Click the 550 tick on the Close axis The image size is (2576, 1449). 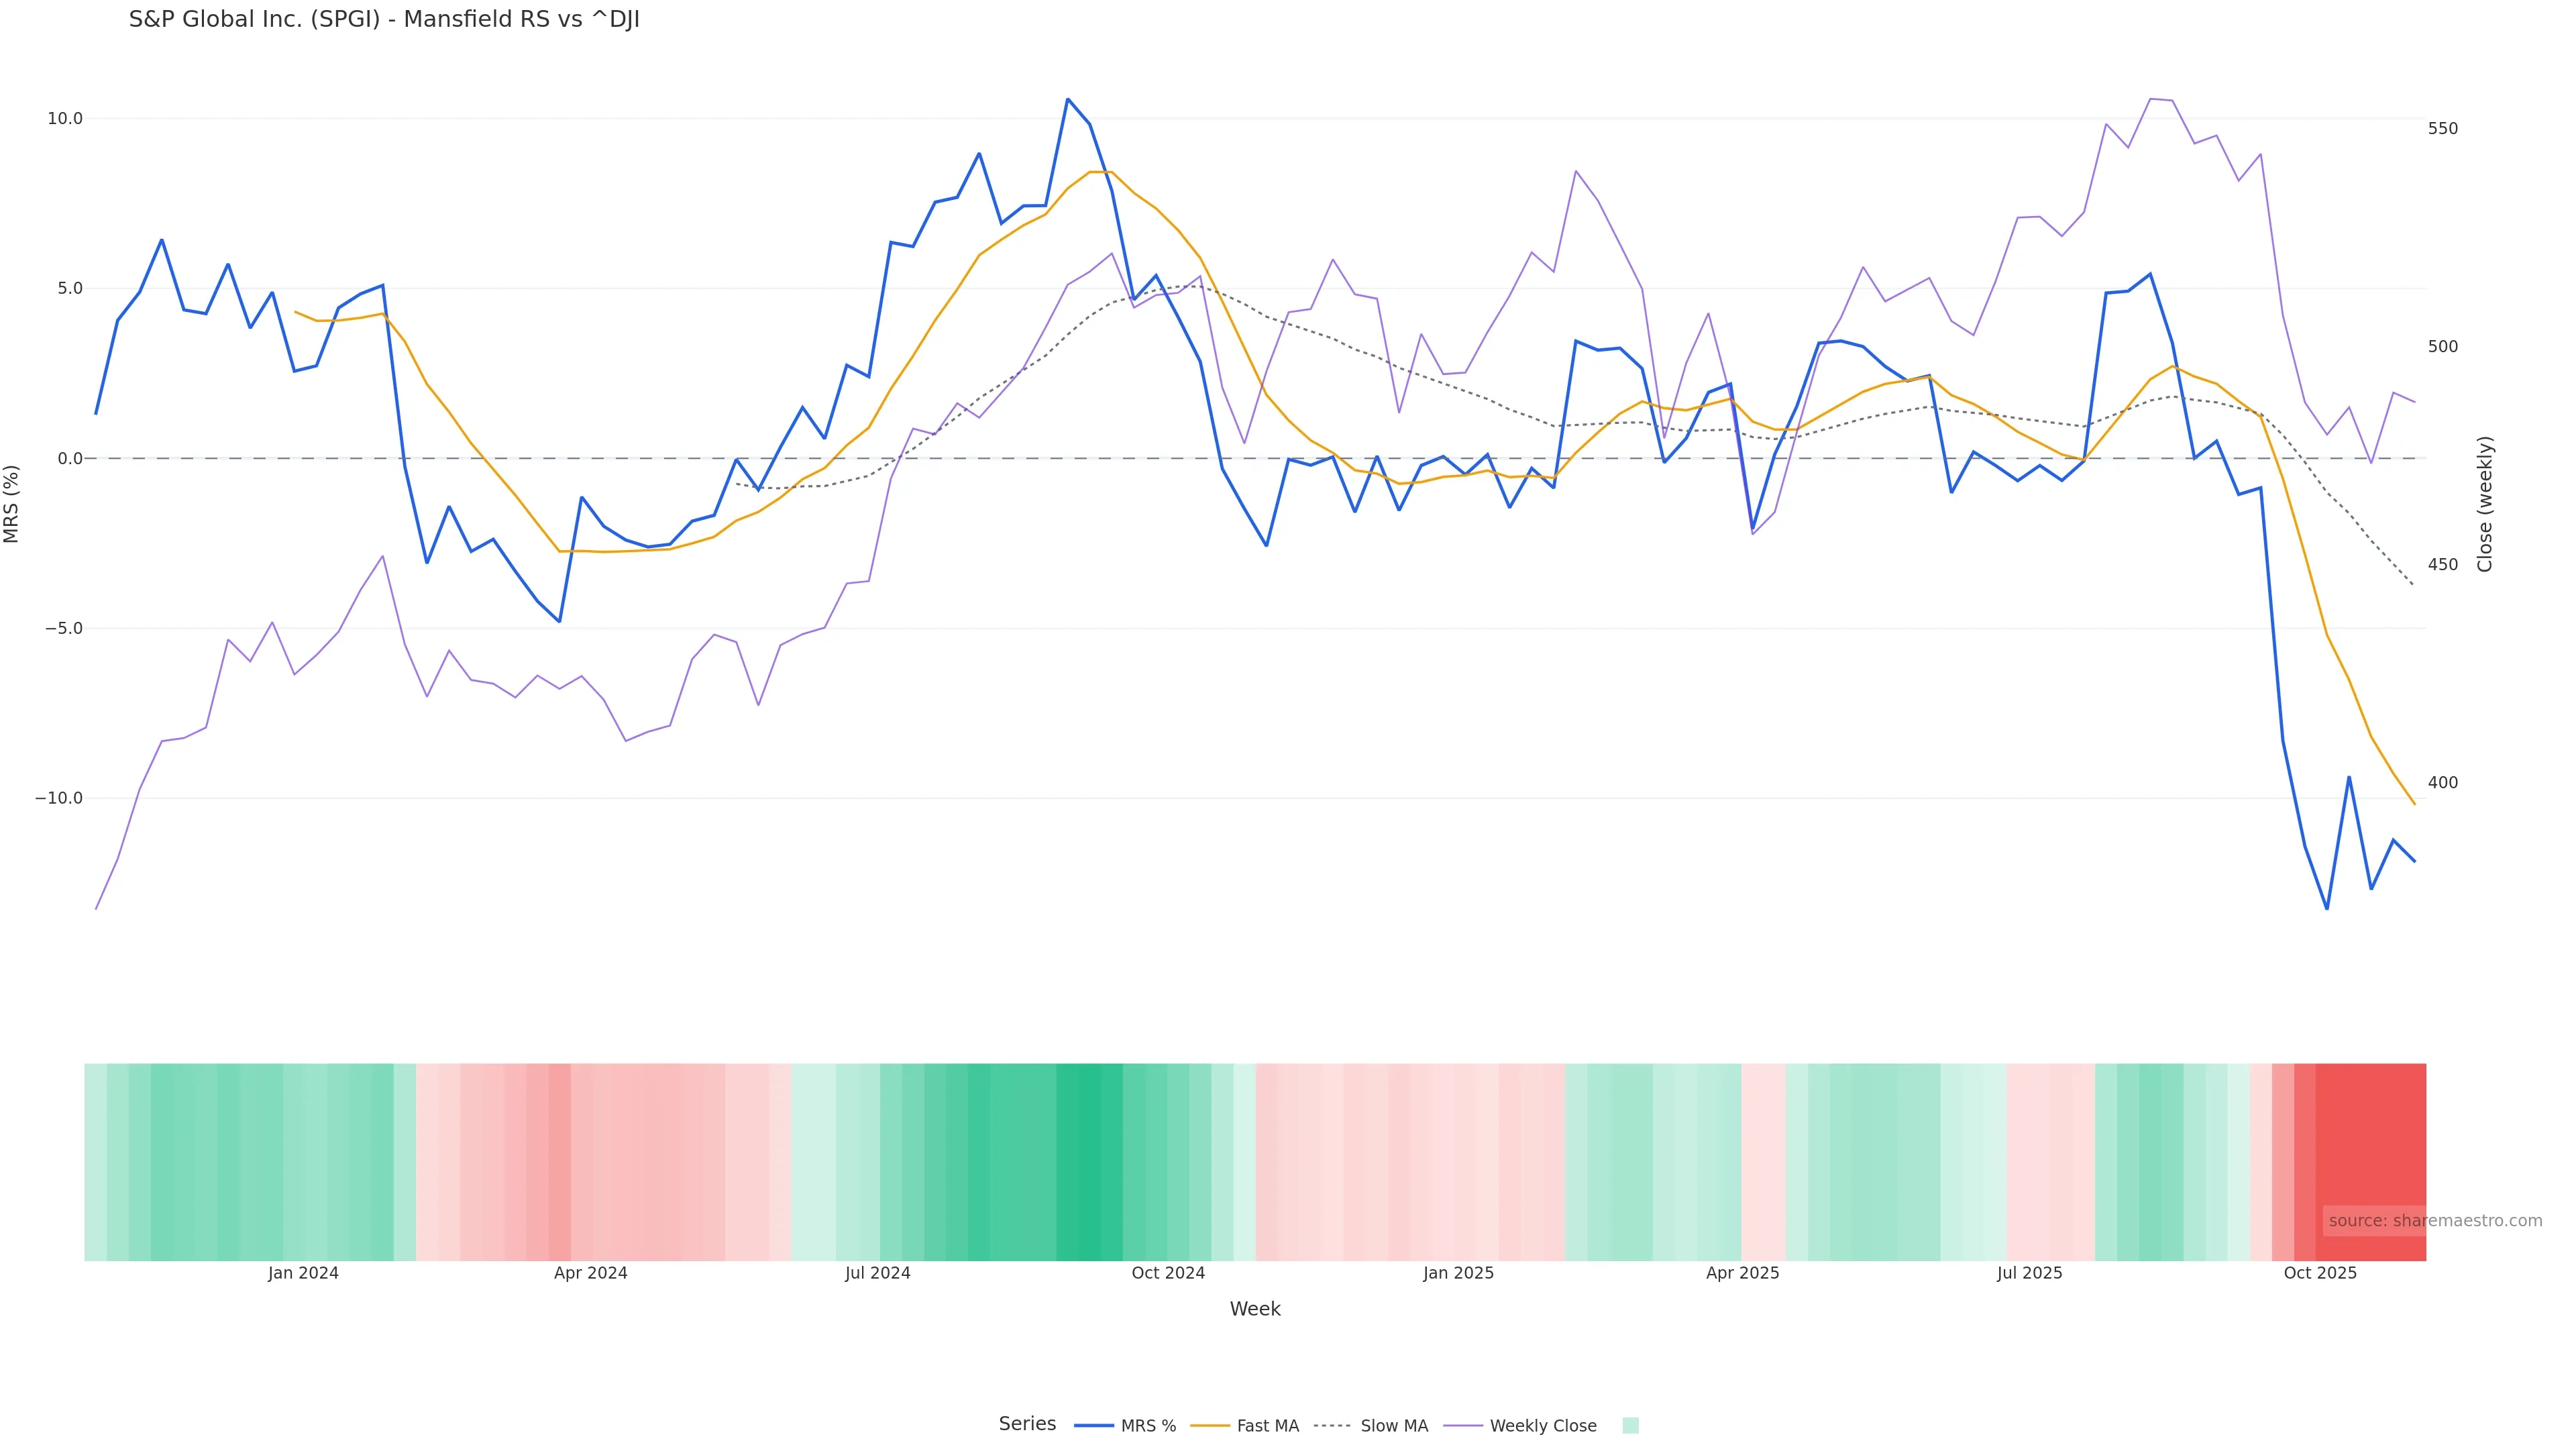[2442, 129]
